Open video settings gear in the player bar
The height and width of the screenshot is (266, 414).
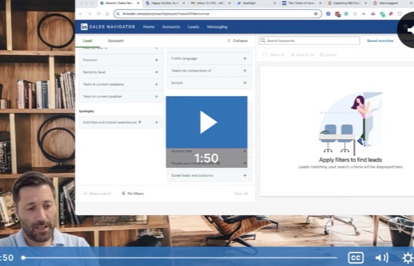(x=408, y=258)
